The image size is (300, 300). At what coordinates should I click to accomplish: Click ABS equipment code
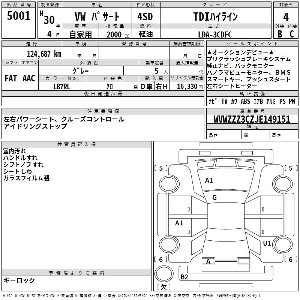(x=245, y=101)
